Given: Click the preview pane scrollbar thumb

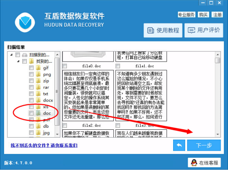Looking at the screenshot, I should pos(218,60).
